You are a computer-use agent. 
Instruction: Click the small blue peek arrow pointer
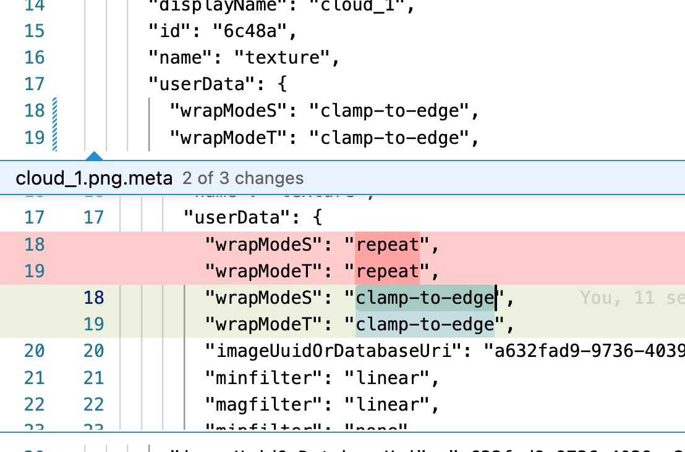click(x=94, y=156)
